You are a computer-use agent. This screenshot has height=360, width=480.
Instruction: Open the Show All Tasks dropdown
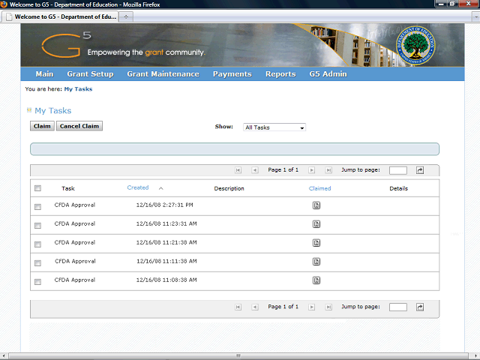pos(274,127)
